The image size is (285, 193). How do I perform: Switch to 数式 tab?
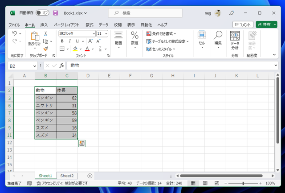tap(90, 25)
